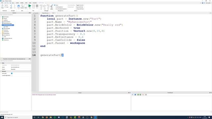Select Workspace in the Explorer tree
The width and height of the screenshot is (212, 119).
tap(6, 17)
